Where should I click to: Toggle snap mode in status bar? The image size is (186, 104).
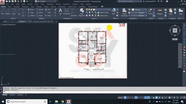128,98
